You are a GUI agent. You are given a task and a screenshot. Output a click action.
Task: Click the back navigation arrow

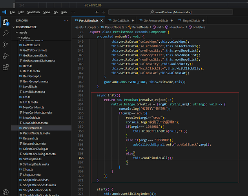click(97, 12)
